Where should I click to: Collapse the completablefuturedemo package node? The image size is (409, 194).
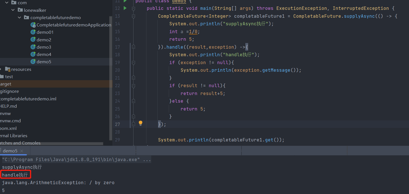click(x=19, y=17)
